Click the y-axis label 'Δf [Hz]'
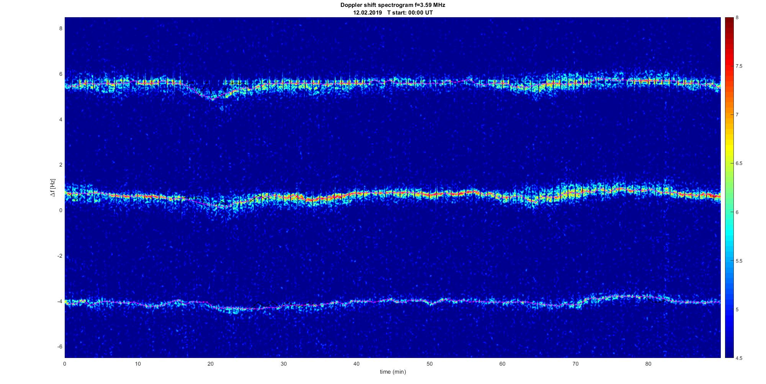766x384 pixels. click(52, 188)
